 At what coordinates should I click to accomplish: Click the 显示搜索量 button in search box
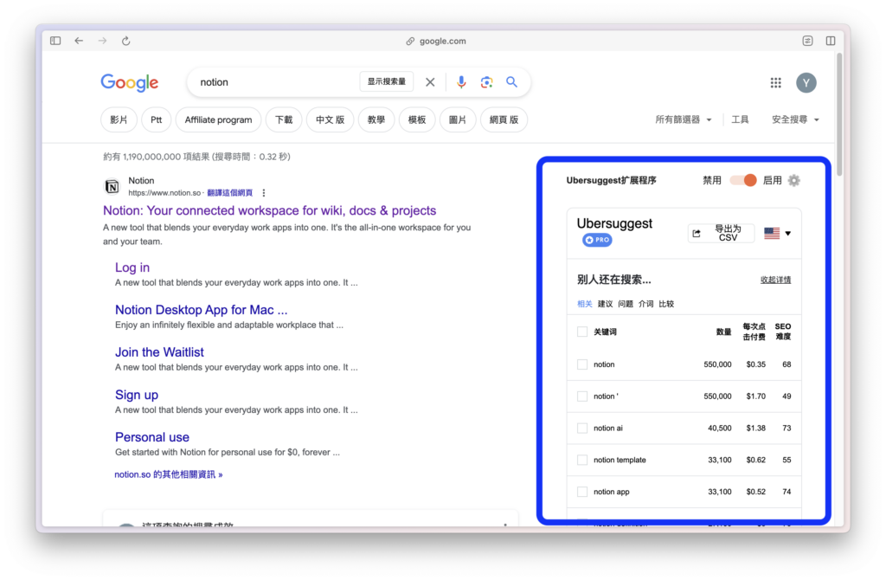pos(387,81)
